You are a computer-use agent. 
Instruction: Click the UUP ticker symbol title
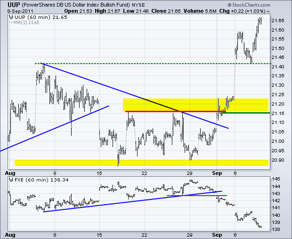click(14, 5)
